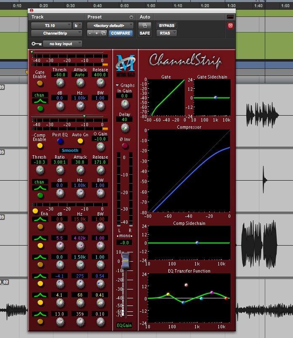Click the next preset plus button
This screenshot has width=293, height=338.
(x=96, y=33)
